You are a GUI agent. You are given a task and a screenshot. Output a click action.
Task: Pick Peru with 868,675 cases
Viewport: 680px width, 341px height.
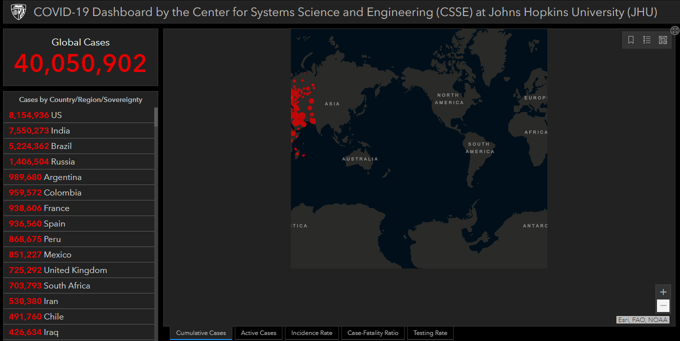click(x=79, y=239)
